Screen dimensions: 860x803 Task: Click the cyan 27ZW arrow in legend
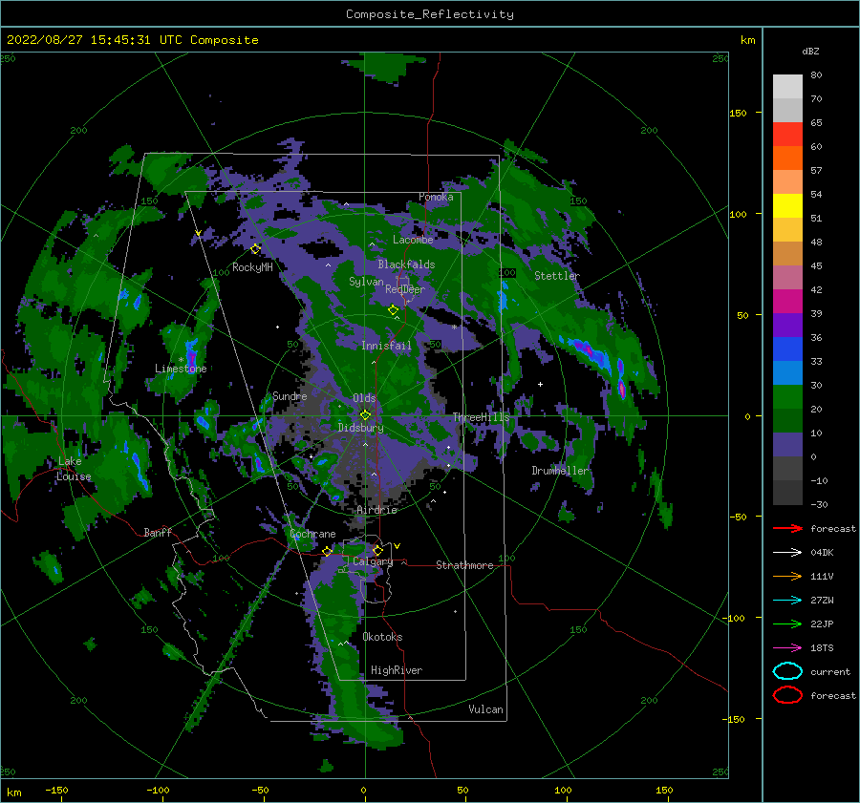pos(787,601)
